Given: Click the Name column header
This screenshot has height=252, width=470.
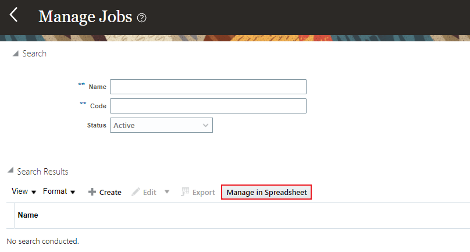Looking at the screenshot, I should click(x=28, y=215).
